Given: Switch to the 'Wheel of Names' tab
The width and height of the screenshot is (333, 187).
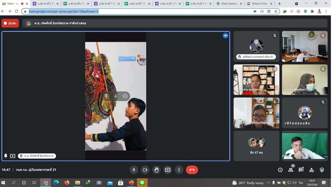Looking at the screenshot, I should click(x=259, y=4).
